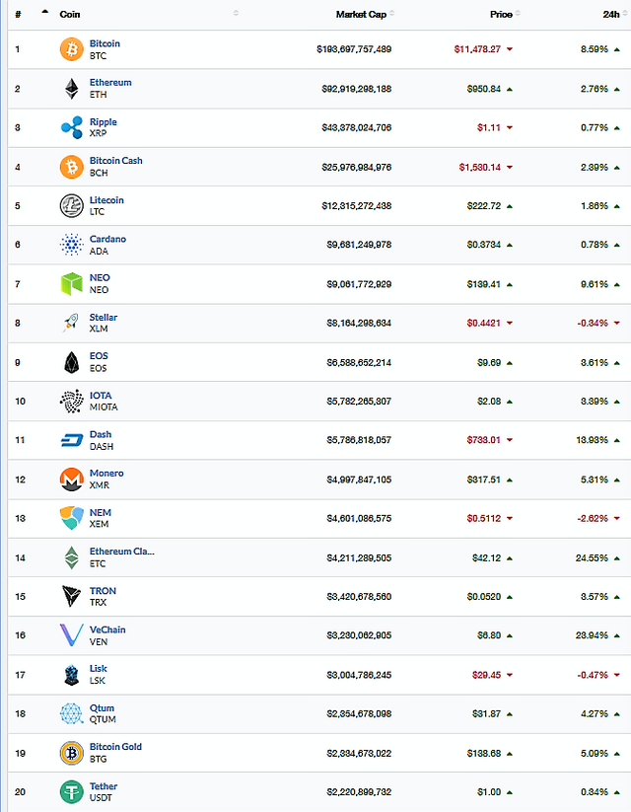Image resolution: width=631 pixels, height=812 pixels.
Task: Click the NEM XEM logo
Action: [71, 518]
